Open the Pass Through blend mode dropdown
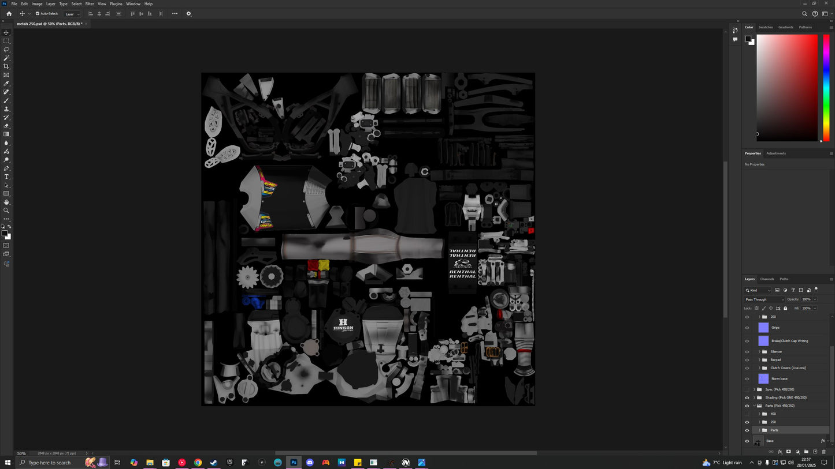 point(765,299)
